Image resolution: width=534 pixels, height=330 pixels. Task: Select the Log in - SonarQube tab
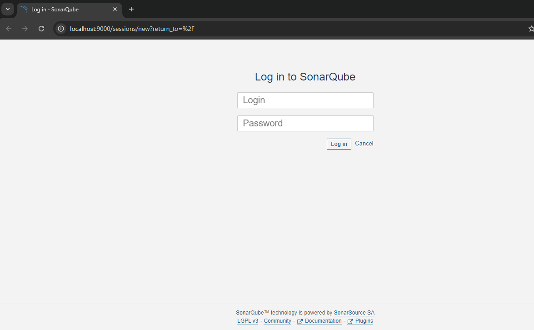tap(70, 10)
